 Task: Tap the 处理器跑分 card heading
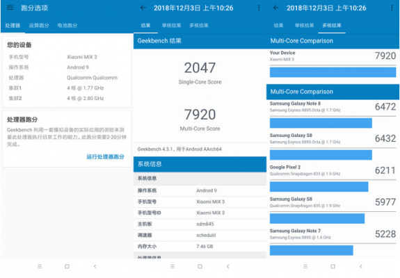(22, 120)
